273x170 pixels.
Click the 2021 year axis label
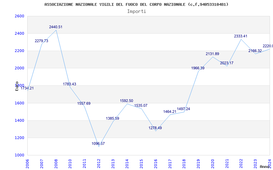click(x=227, y=164)
